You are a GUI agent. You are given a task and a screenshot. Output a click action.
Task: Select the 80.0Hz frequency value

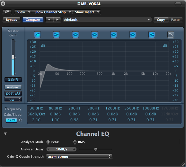[x=55, y=108]
